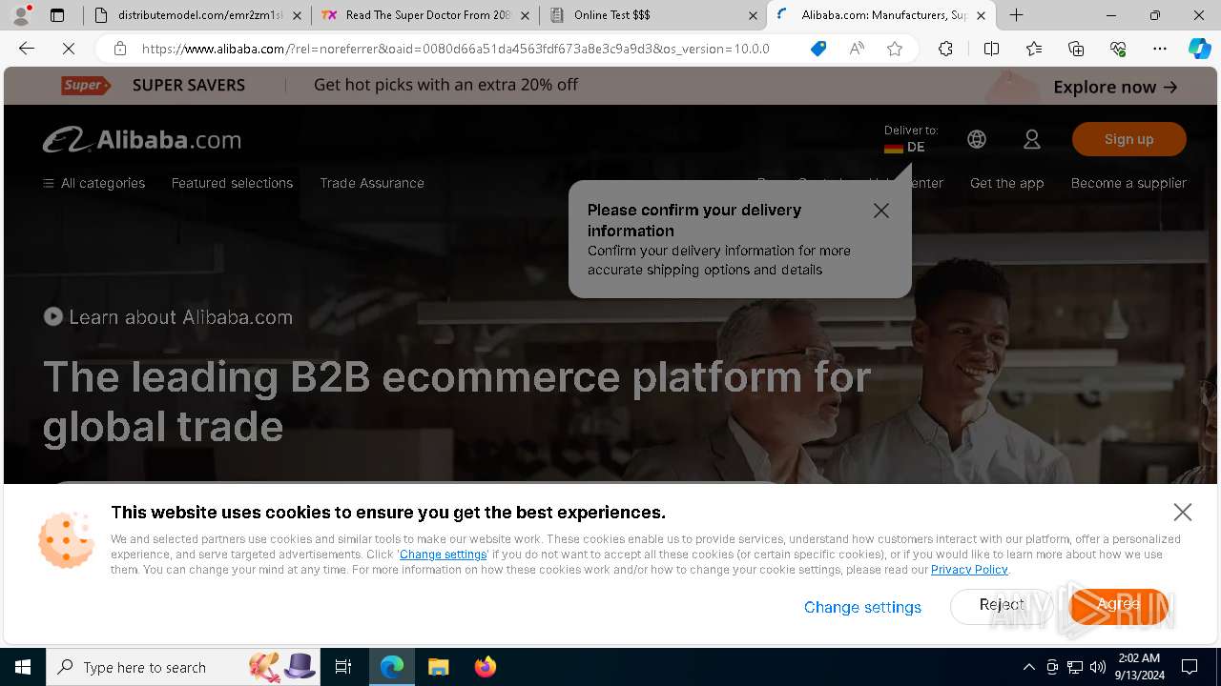Launch Firefox from taskbar
The height and width of the screenshot is (686, 1221).
point(485,667)
